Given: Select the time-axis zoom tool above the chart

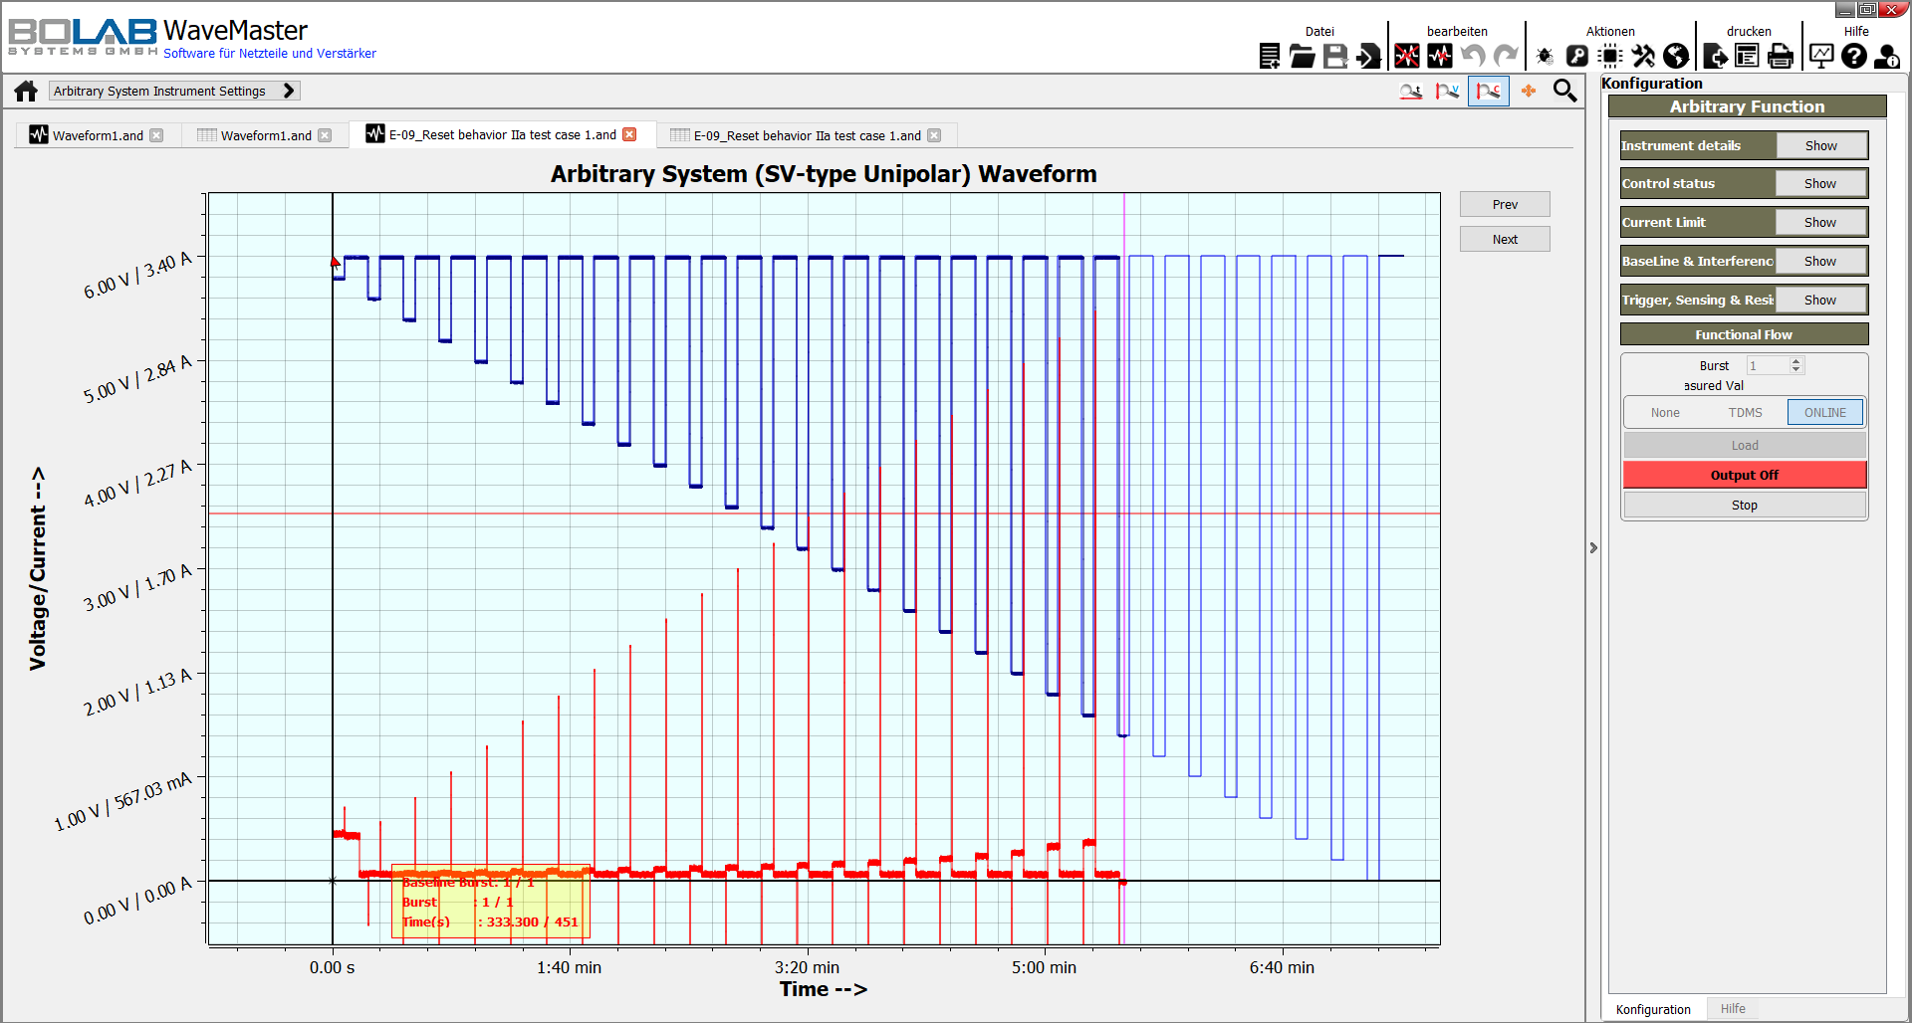Looking at the screenshot, I should coord(1411,91).
